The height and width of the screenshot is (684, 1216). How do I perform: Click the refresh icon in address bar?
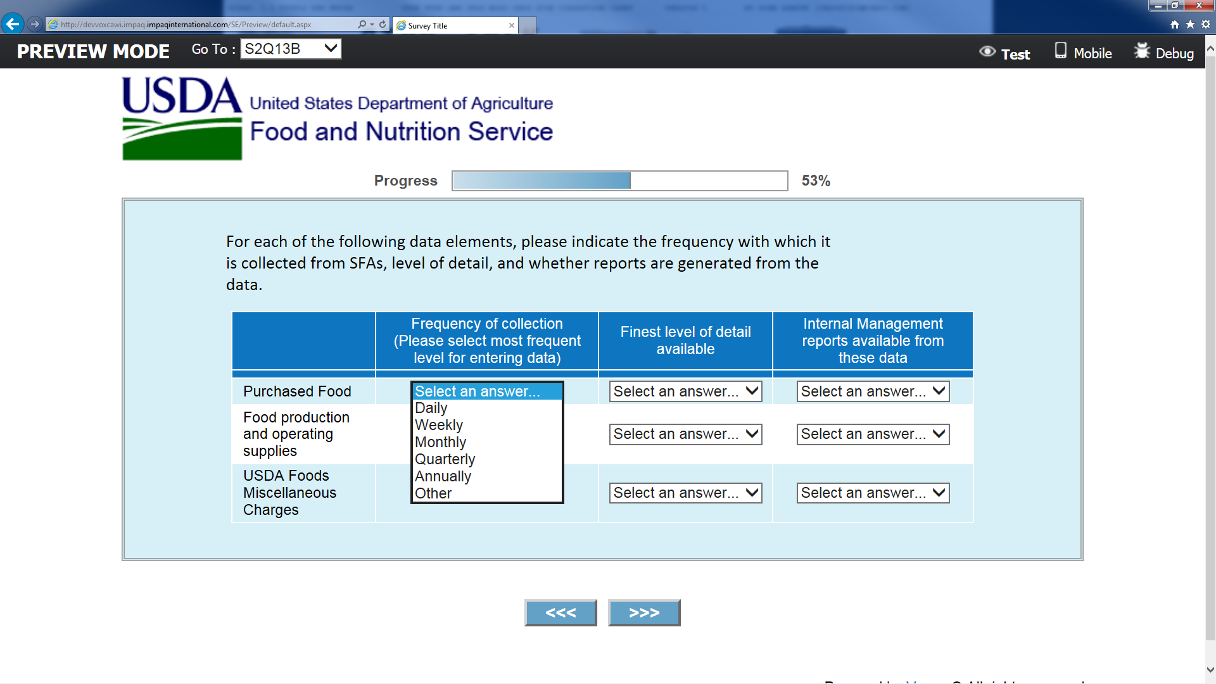click(383, 24)
